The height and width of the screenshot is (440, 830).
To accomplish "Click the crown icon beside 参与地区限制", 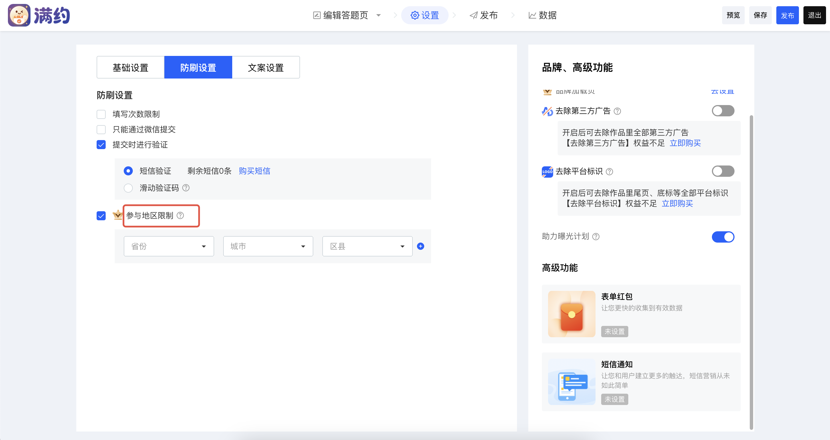I will pyautogui.click(x=118, y=215).
